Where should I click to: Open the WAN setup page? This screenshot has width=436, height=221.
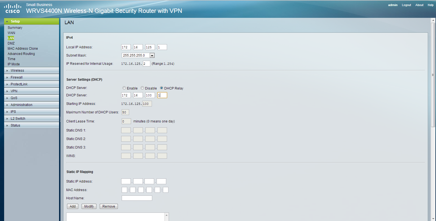[x=11, y=33]
